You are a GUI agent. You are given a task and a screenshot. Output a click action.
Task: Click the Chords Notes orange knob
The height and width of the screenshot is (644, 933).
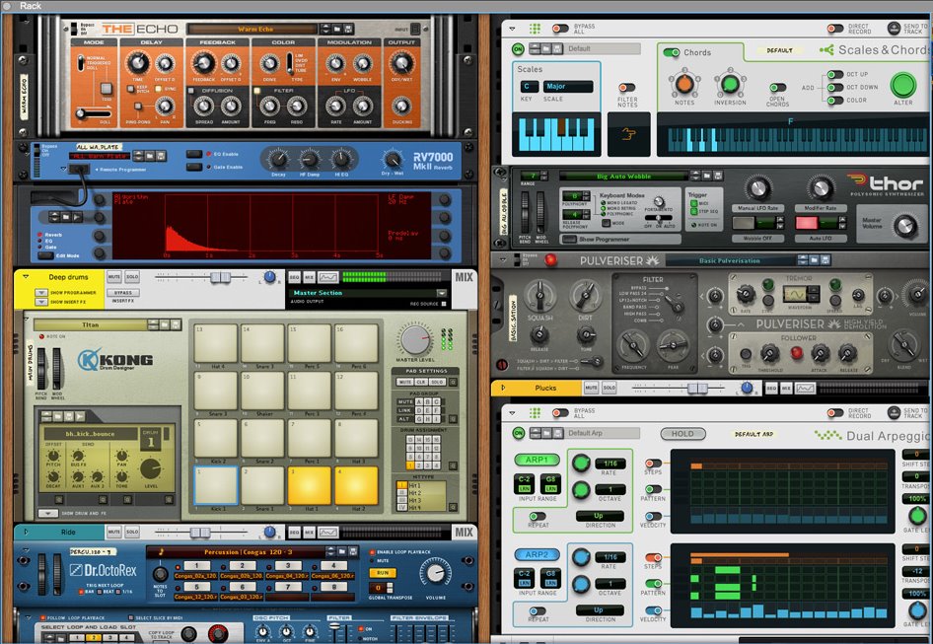[683, 85]
